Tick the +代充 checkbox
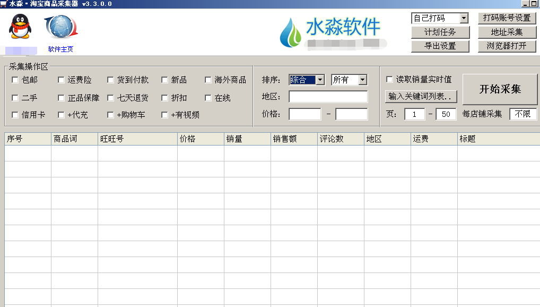540x307 pixels. tap(61, 115)
